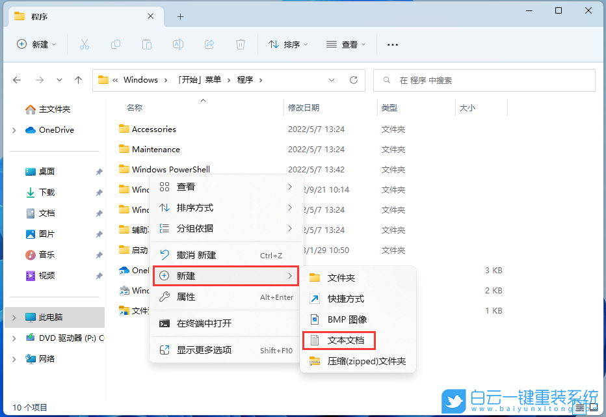Screen dimensions: 606x417
Task: Click the search box 在程序中搜索
Action: 484,79
